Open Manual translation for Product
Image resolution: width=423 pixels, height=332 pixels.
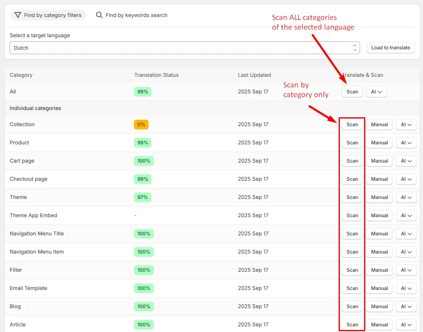pos(379,142)
